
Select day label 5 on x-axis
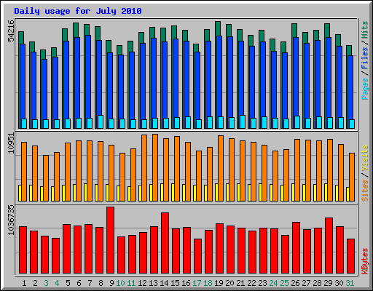pos(68,283)
